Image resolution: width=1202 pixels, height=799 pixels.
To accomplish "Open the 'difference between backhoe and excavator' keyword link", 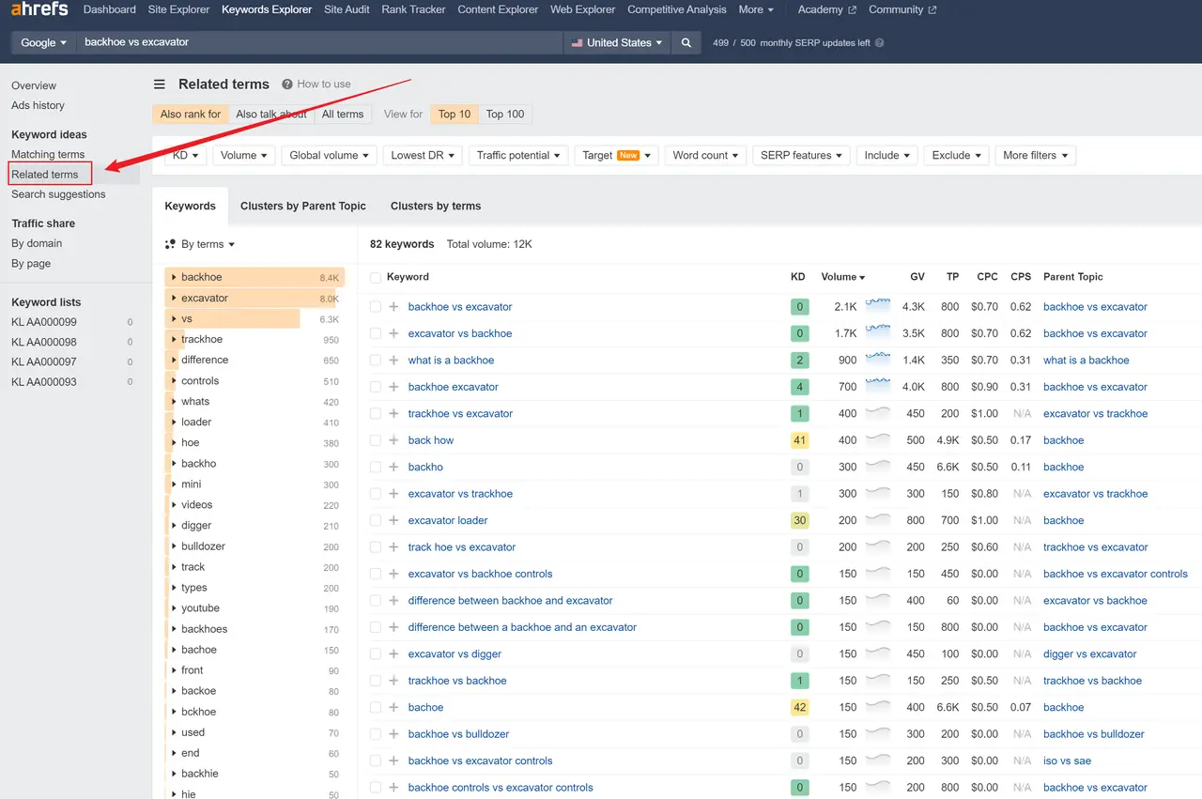I will [510, 601].
